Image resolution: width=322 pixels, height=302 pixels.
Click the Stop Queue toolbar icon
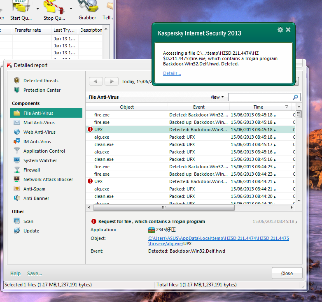[x=54, y=7]
